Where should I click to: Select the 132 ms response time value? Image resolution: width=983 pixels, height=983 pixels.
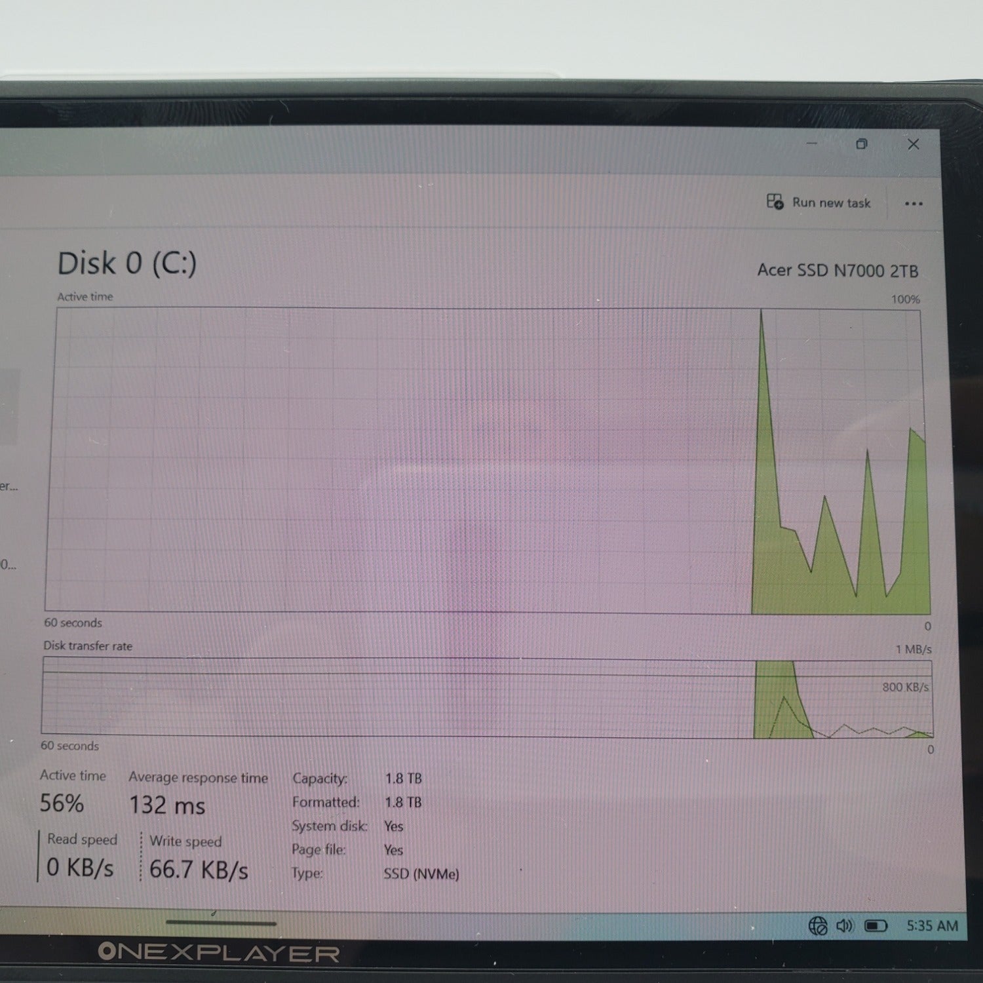click(x=167, y=805)
